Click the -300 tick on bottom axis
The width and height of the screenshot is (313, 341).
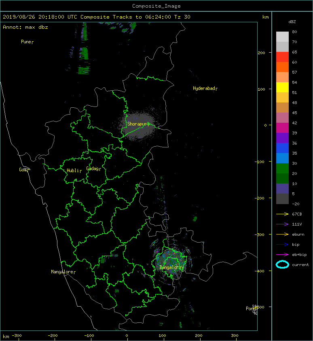tap(17, 336)
